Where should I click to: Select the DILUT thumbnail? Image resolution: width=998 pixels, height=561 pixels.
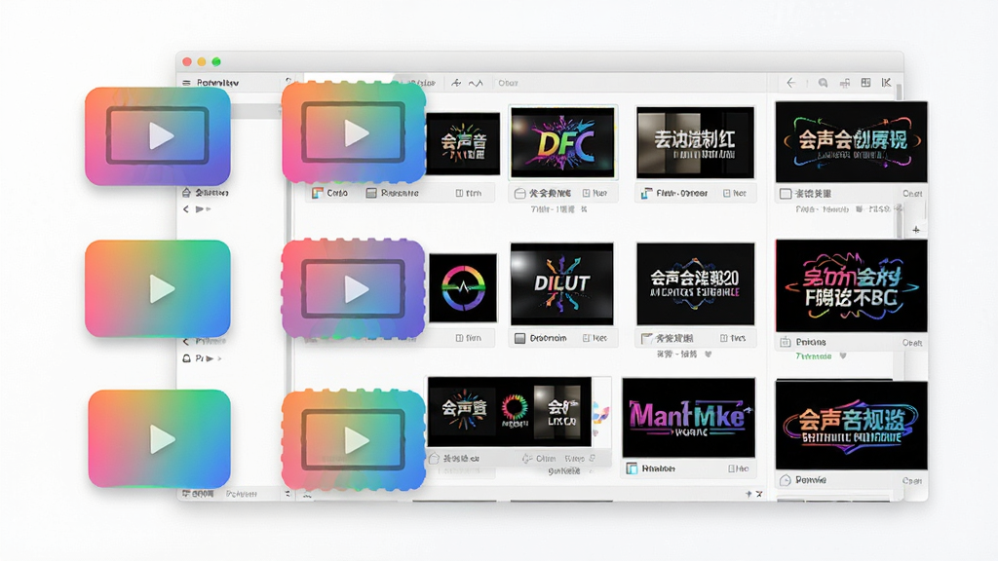tap(562, 283)
